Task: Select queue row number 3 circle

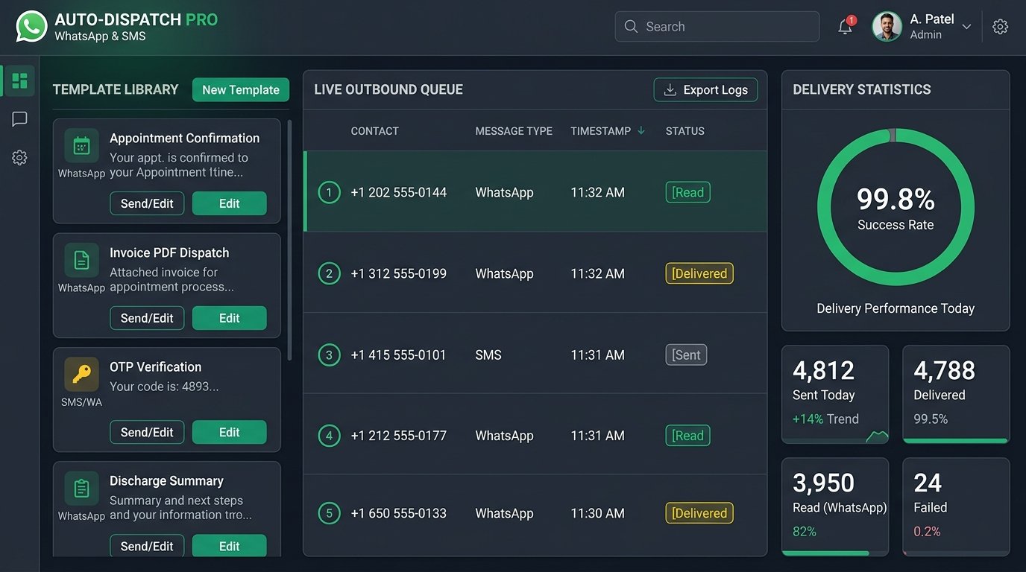Action: [329, 355]
